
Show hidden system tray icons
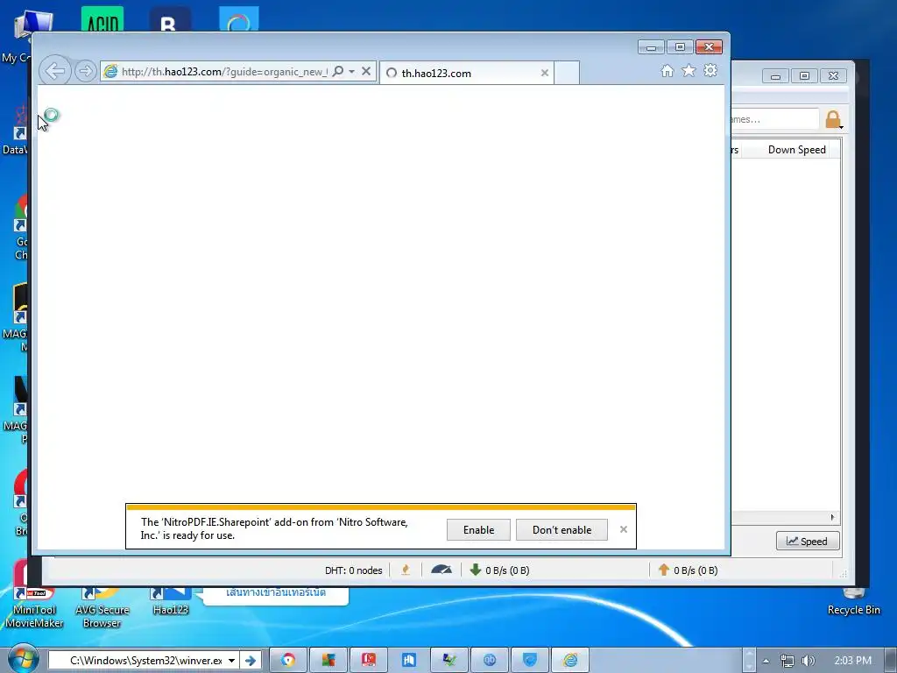point(766,661)
